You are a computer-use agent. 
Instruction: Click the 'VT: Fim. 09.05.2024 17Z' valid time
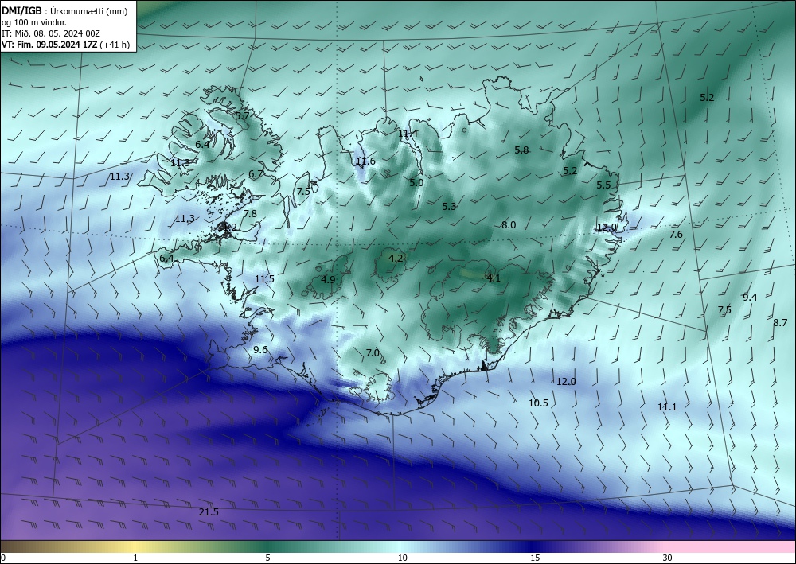49,45
